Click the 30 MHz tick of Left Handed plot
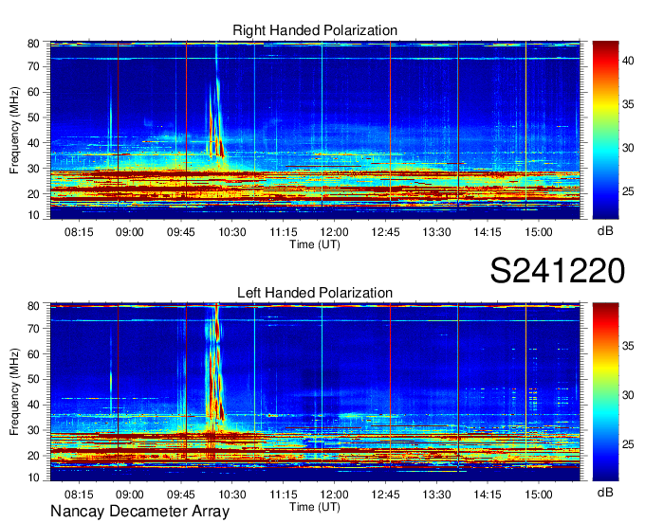This screenshot has height=523, width=645. [34, 430]
